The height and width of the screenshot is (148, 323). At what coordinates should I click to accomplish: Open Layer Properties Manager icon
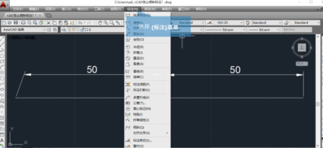pos(63,30)
